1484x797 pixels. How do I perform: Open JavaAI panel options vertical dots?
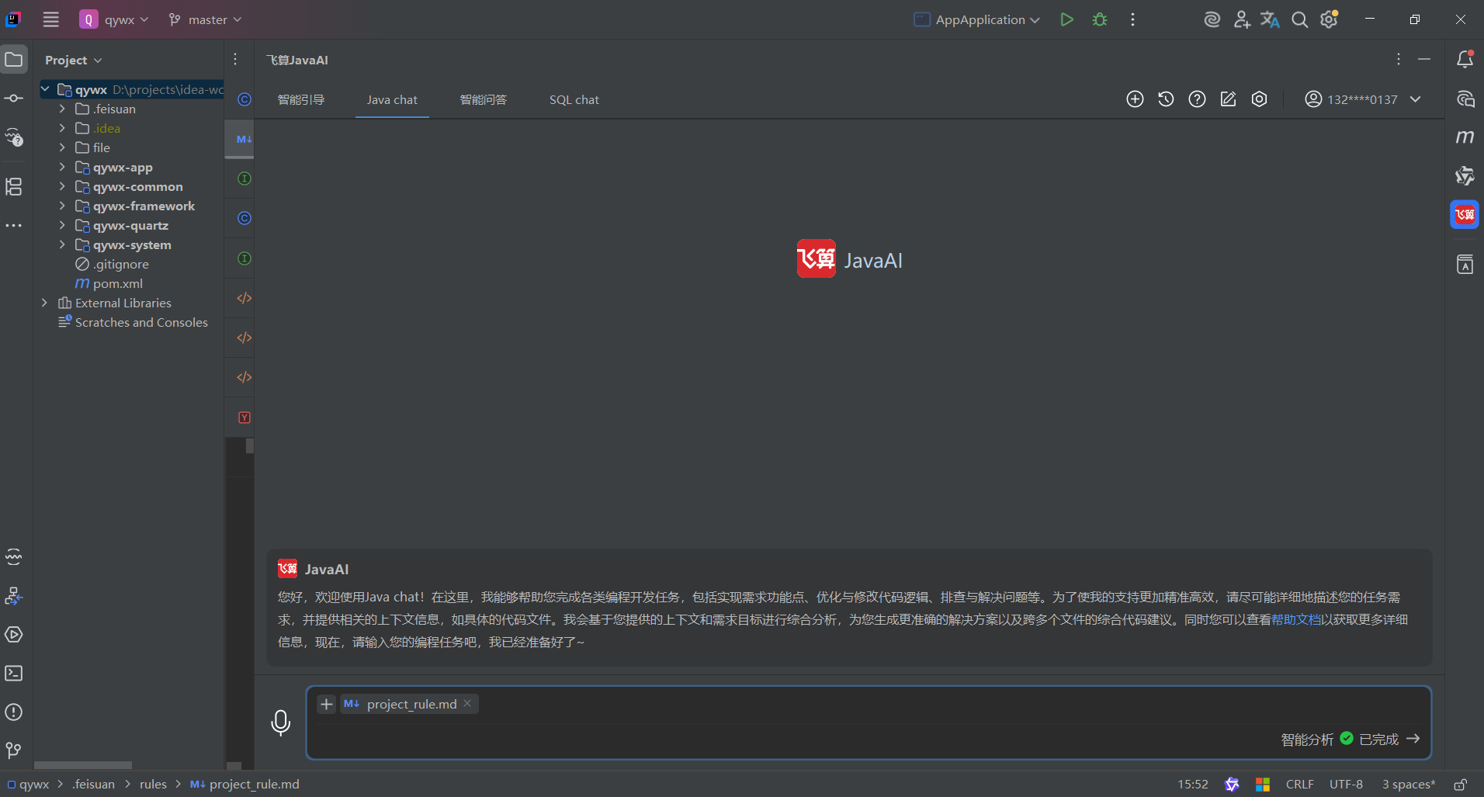[1398, 60]
